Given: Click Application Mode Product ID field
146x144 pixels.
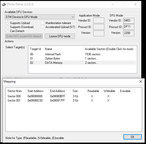Looking at the screenshot, I should click(99, 27).
